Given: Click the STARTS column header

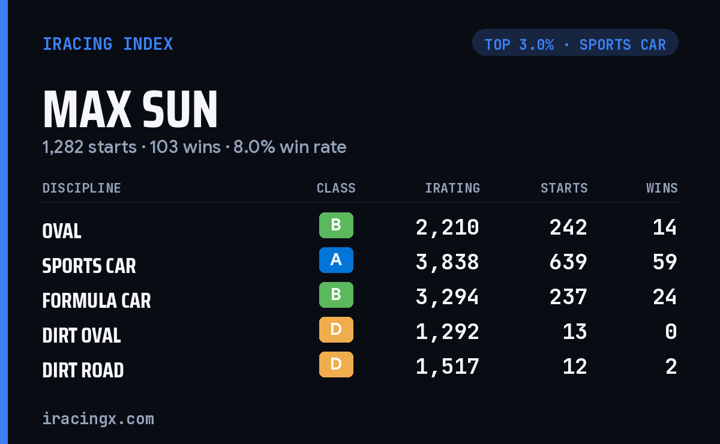Looking at the screenshot, I should (x=564, y=188).
